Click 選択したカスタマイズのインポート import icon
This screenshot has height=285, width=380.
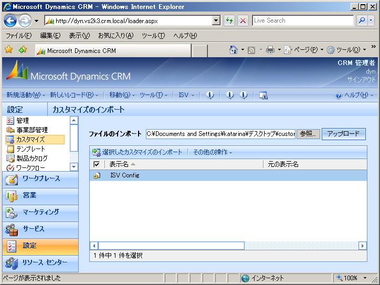(97, 152)
